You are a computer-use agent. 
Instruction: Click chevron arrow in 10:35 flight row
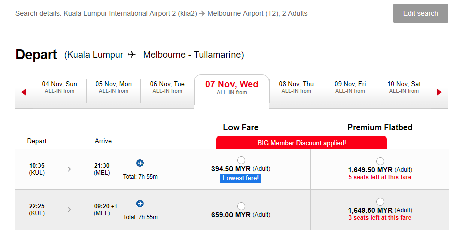(69, 169)
